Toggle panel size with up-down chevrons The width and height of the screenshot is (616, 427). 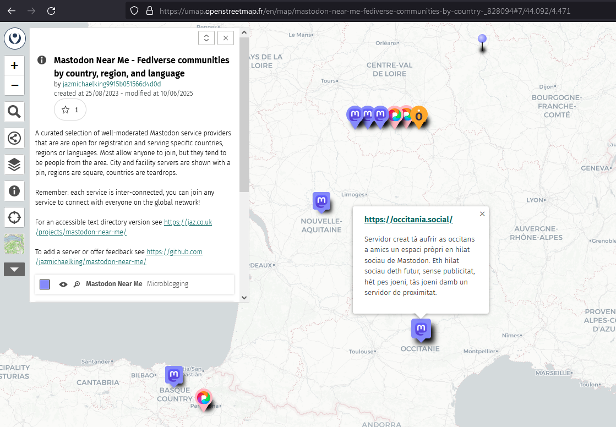tap(206, 38)
